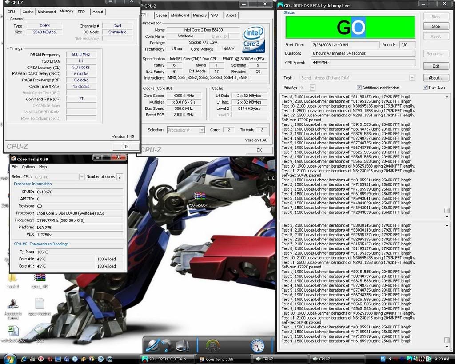Click the lower ORTHOS log scrollbar thumb
This screenshot has width=455, height=364.
[447, 340]
